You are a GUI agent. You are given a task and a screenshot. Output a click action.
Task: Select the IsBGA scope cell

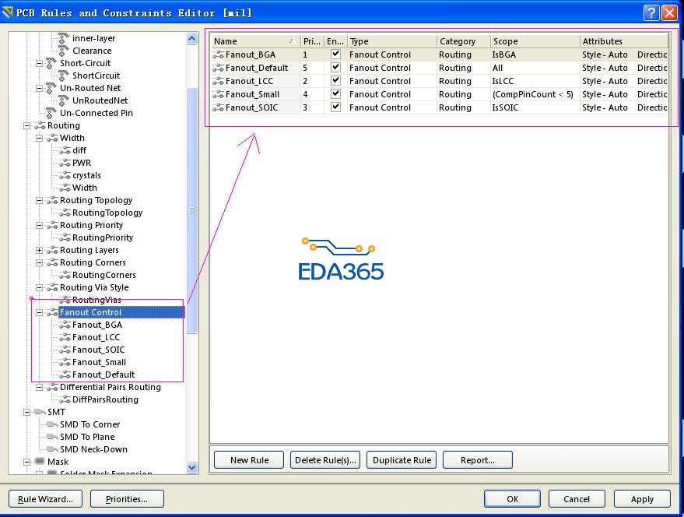coord(535,55)
